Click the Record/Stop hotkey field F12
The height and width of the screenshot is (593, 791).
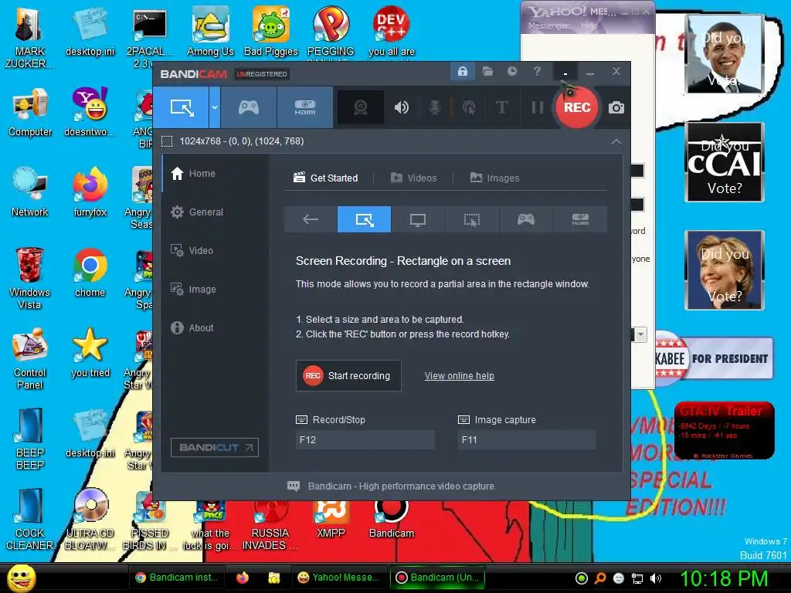(x=365, y=439)
